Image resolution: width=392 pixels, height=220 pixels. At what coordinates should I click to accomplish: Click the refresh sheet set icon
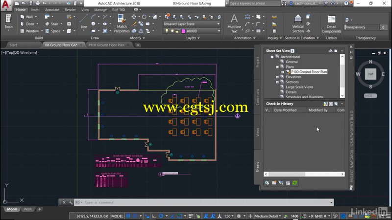[295, 183]
